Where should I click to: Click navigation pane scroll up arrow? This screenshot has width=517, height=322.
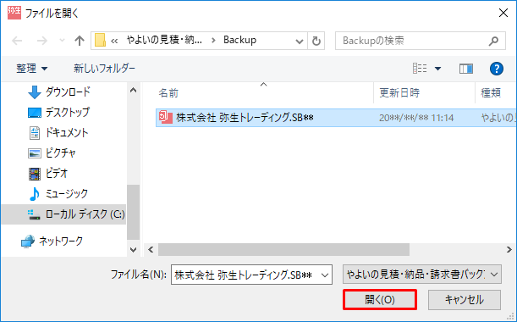pos(133,90)
